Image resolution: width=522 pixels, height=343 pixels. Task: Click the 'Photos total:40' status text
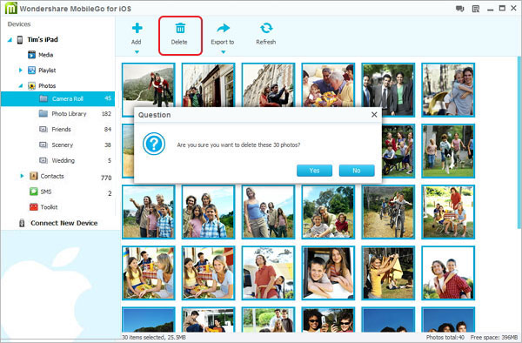(x=445, y=337)
